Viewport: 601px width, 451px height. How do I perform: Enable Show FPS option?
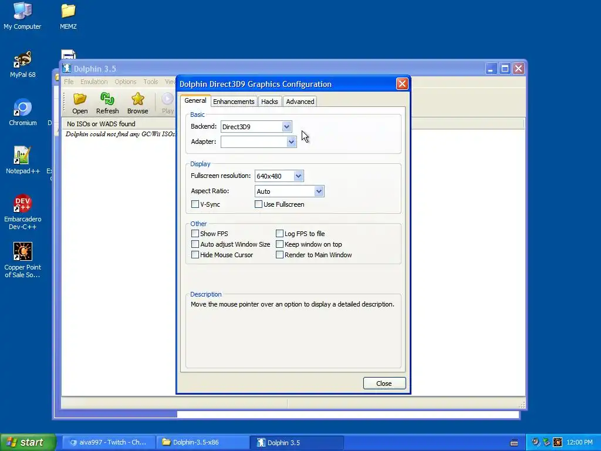[195, 233]
